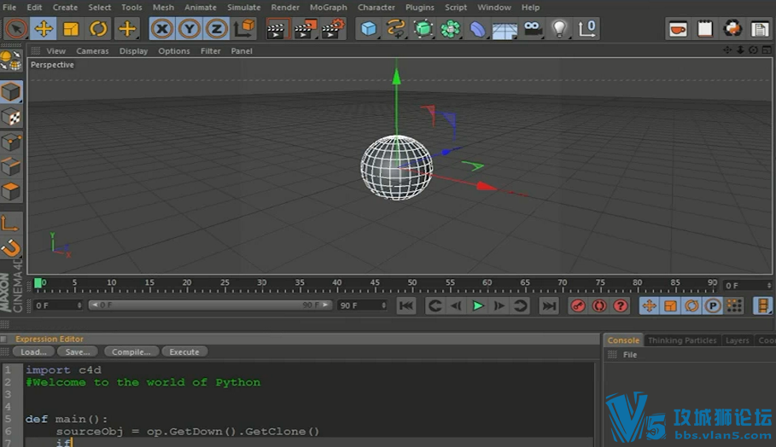Render the current view clapperboard icon
776x447 pixels.
pyautogui.click(x=276, y=29)
